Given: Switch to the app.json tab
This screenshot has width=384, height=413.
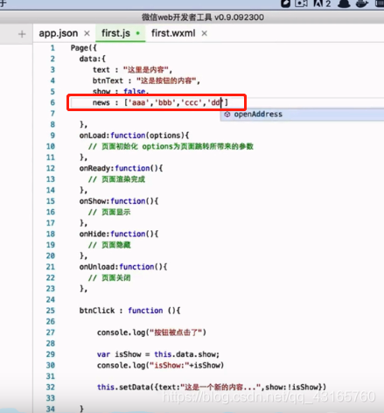Looking at the screenshot, I should coord(59,33).
